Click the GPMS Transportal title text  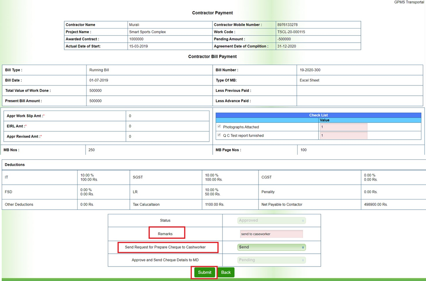[410, 3]
